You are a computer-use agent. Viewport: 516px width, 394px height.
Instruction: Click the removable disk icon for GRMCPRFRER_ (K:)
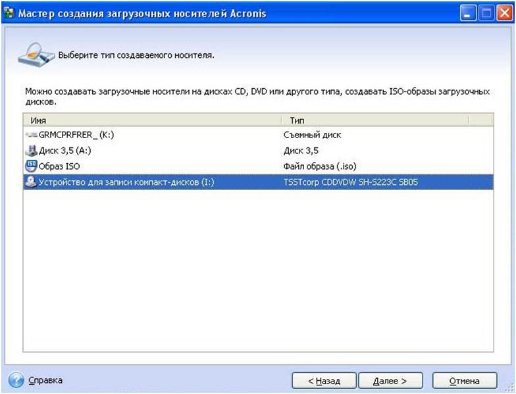click(32, 135)
